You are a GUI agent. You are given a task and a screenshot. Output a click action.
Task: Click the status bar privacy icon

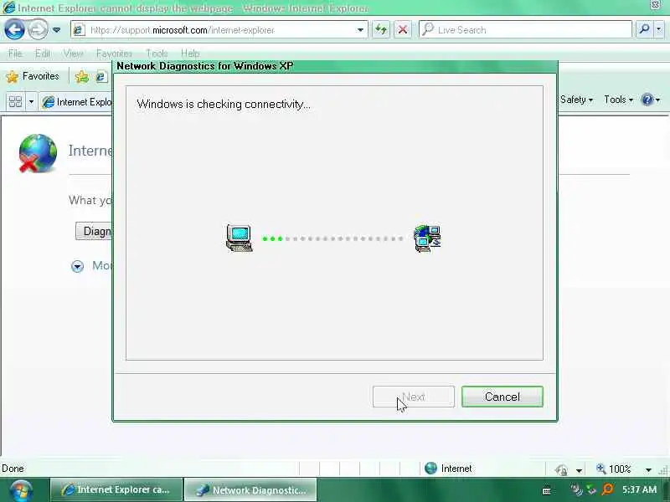[561, 469]
